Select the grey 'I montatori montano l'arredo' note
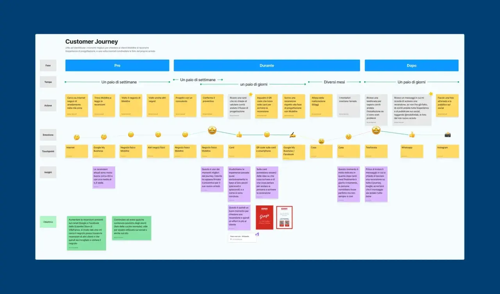500x294 pixels. (348, 105)
